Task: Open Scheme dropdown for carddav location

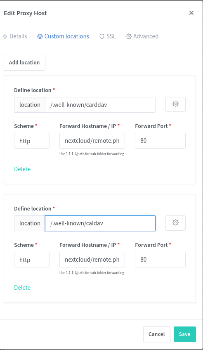Action: click(32, 141)
